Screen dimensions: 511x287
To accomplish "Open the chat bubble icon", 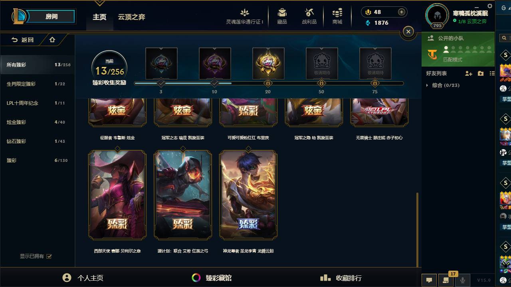I will point(429,280).
